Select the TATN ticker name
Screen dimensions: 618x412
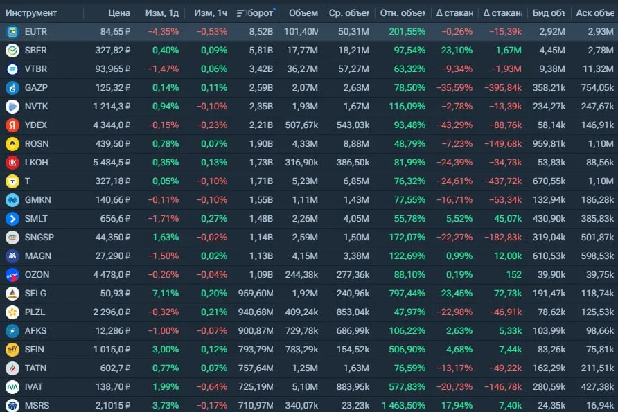pyautogui.click(x=35, y=368)
